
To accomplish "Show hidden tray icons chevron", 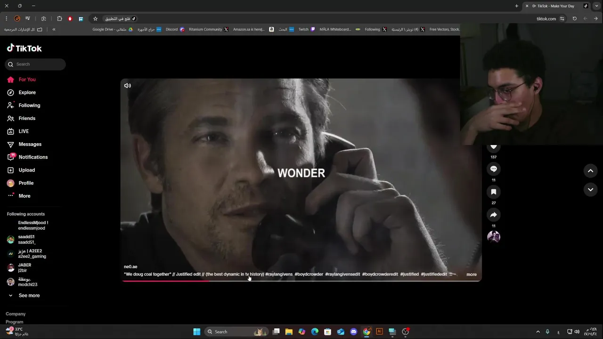I will click(x=538, y=331).
